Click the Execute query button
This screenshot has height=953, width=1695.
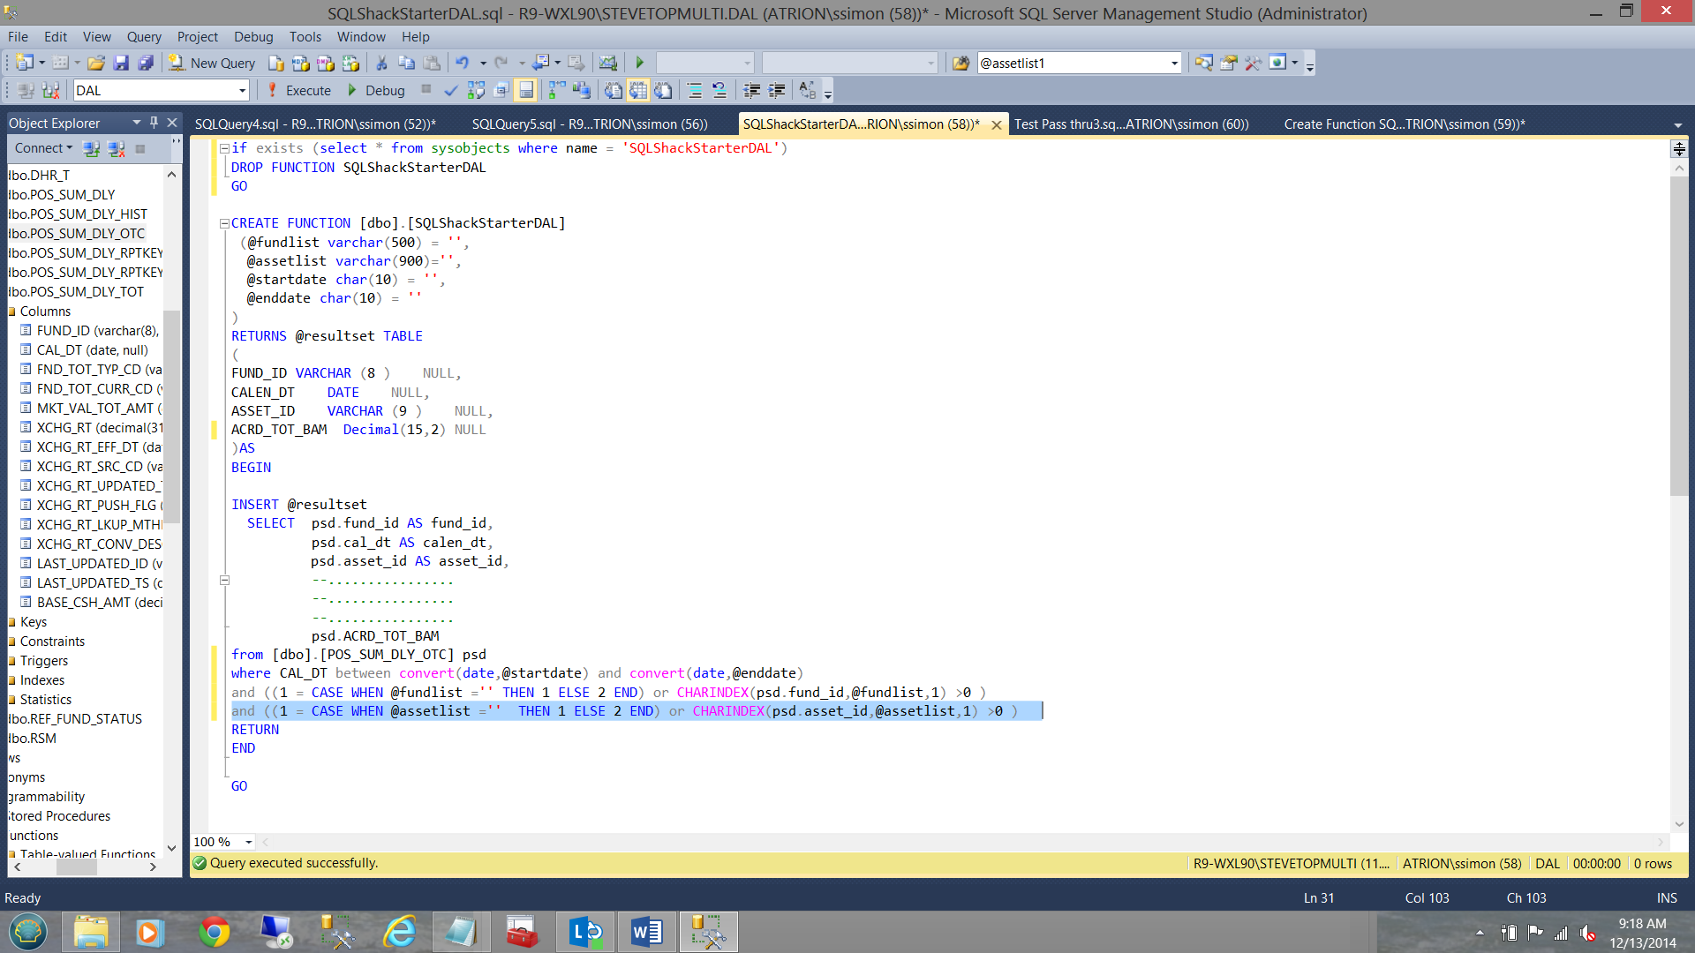click(298, 90)
